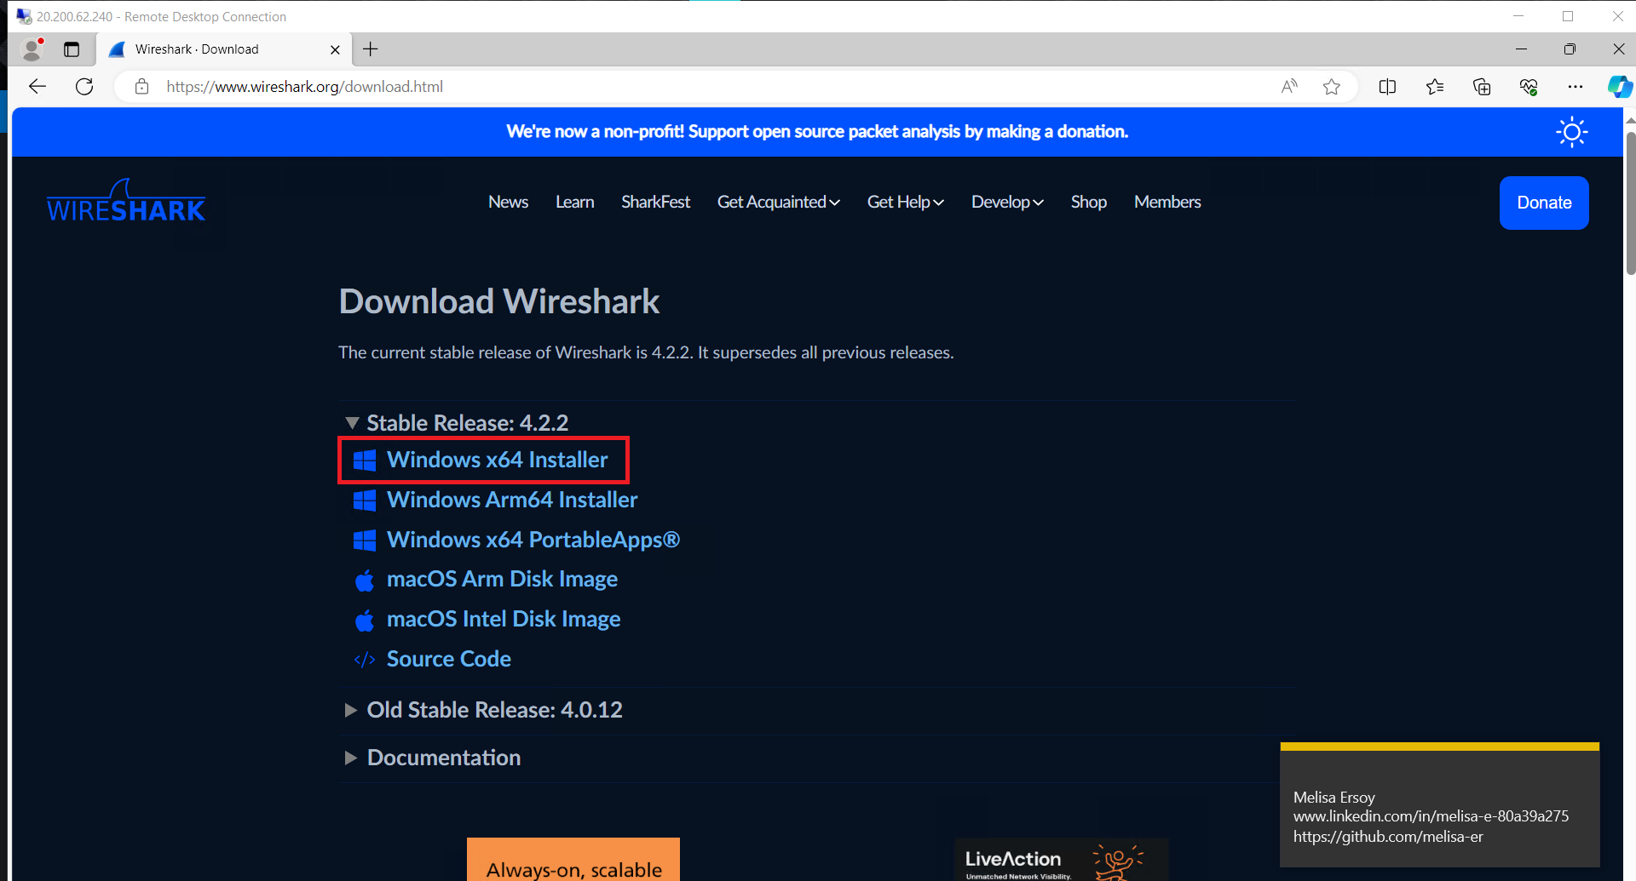Click the page vertical scrollbar thumb
Viewport: 1636px width, 881px height.
pos(1630,203)
